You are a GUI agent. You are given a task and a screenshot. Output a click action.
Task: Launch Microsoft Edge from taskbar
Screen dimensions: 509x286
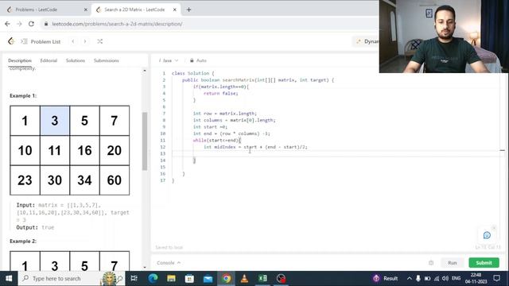tap(153, 279)
